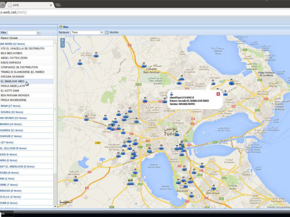Expand the EL JELLOUD (9 Items) group

pos(13,148)
